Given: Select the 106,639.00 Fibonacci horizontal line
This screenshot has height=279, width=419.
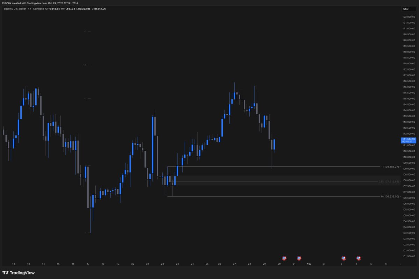Looking at the screenshot, I should pyautogui.click(x=274, y=196).
